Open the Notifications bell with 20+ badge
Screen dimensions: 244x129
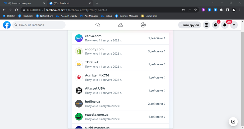225,25
